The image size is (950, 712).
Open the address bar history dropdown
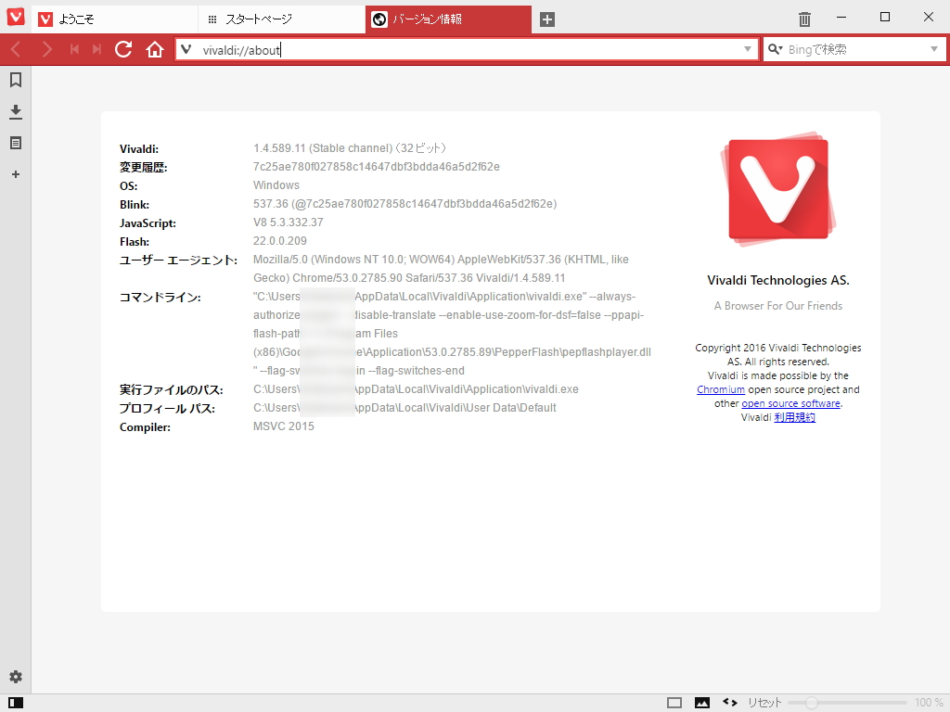[748, 49]
